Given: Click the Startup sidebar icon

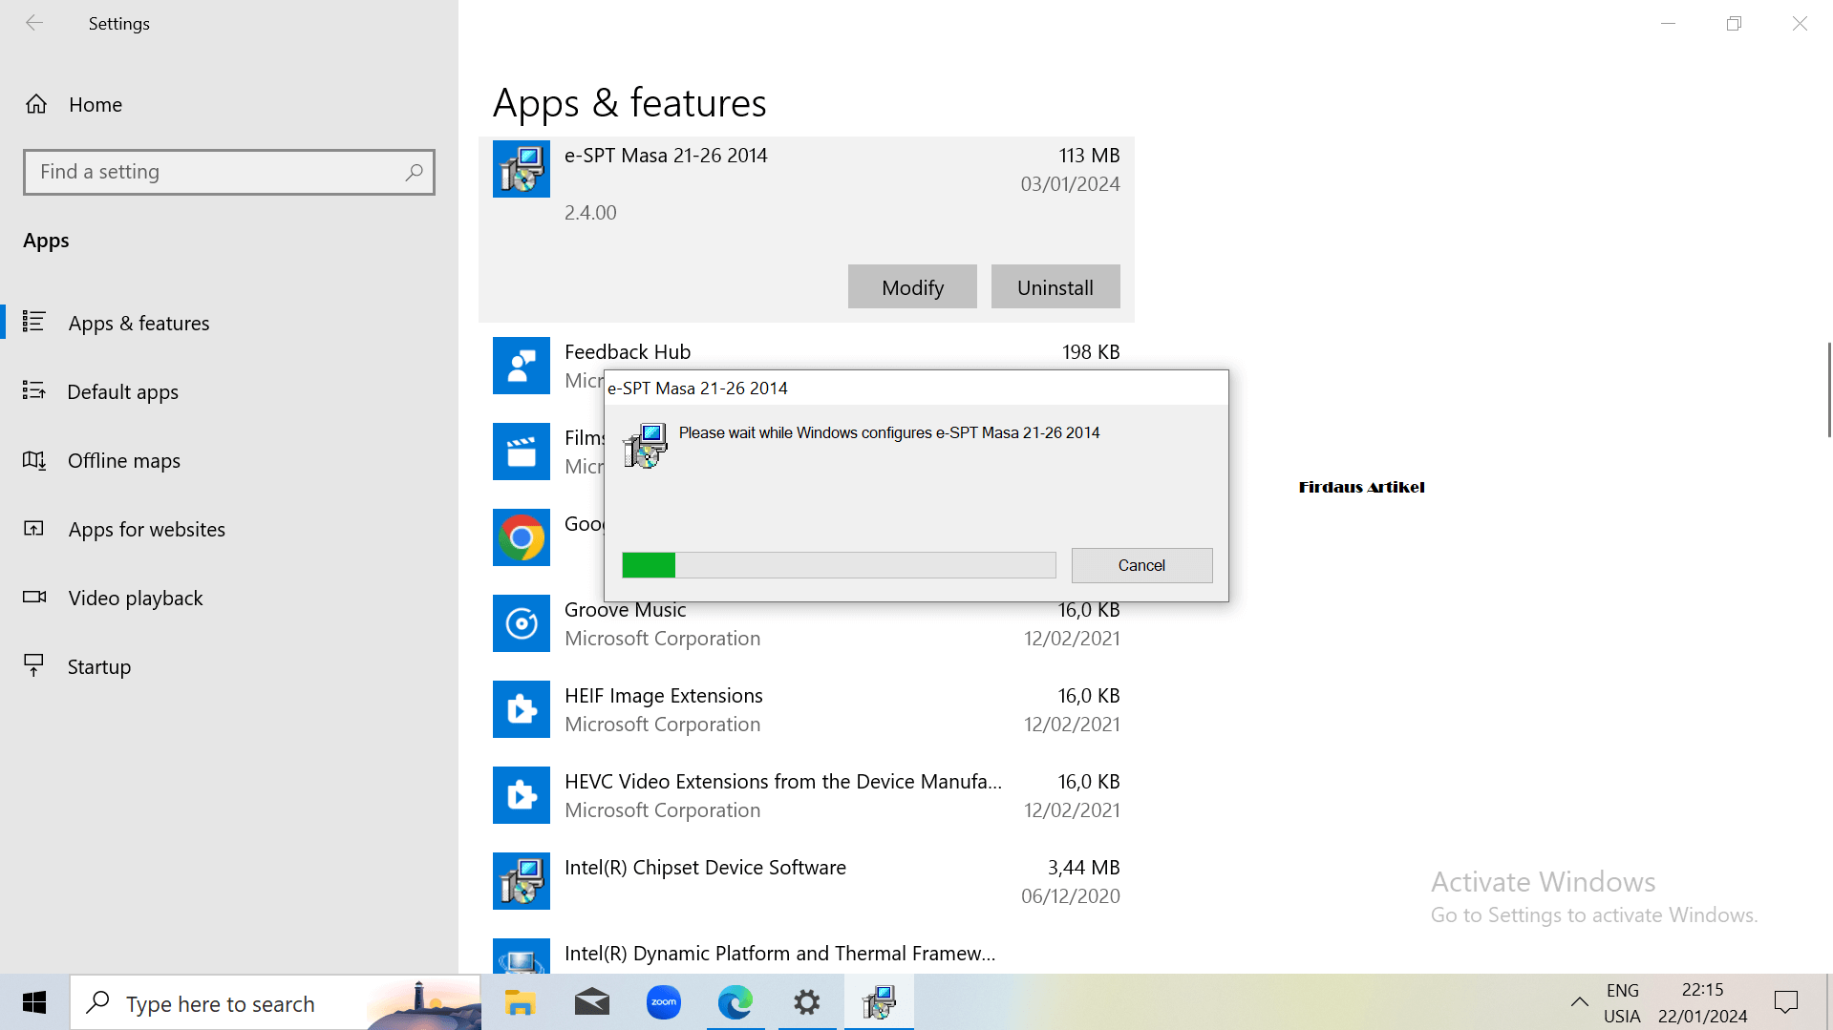Looking at the screenshot, I should 34,665.
